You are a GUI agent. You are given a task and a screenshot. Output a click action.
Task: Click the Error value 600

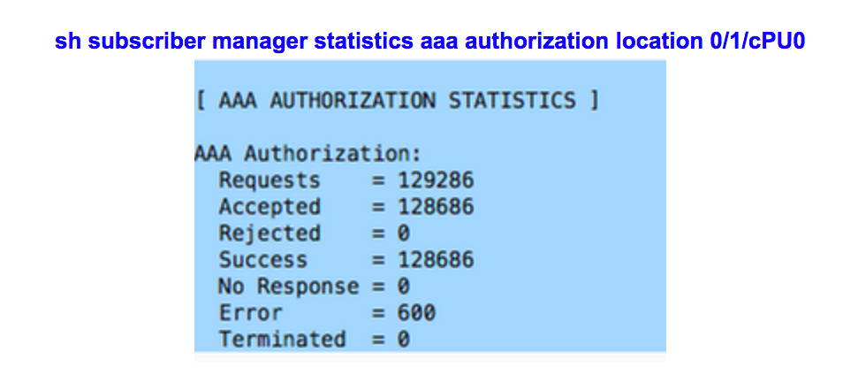417,312
